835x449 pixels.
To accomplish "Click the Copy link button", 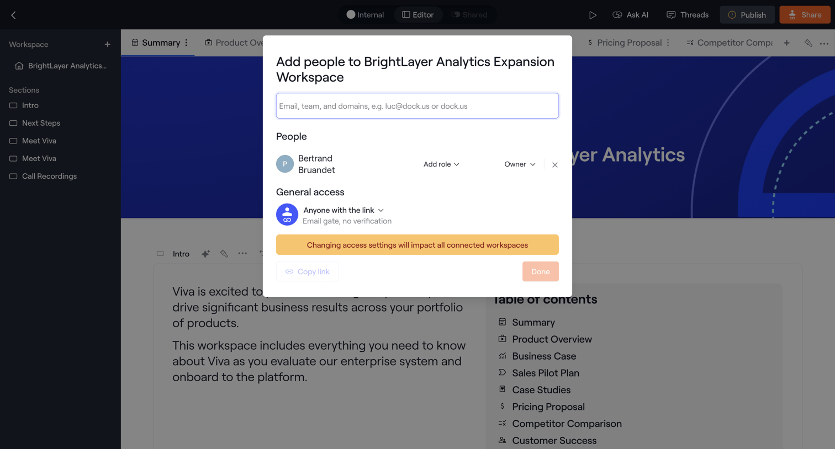I will click(308, 271).
